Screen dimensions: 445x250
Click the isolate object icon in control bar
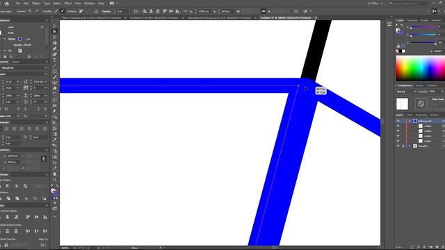point(296,11)
